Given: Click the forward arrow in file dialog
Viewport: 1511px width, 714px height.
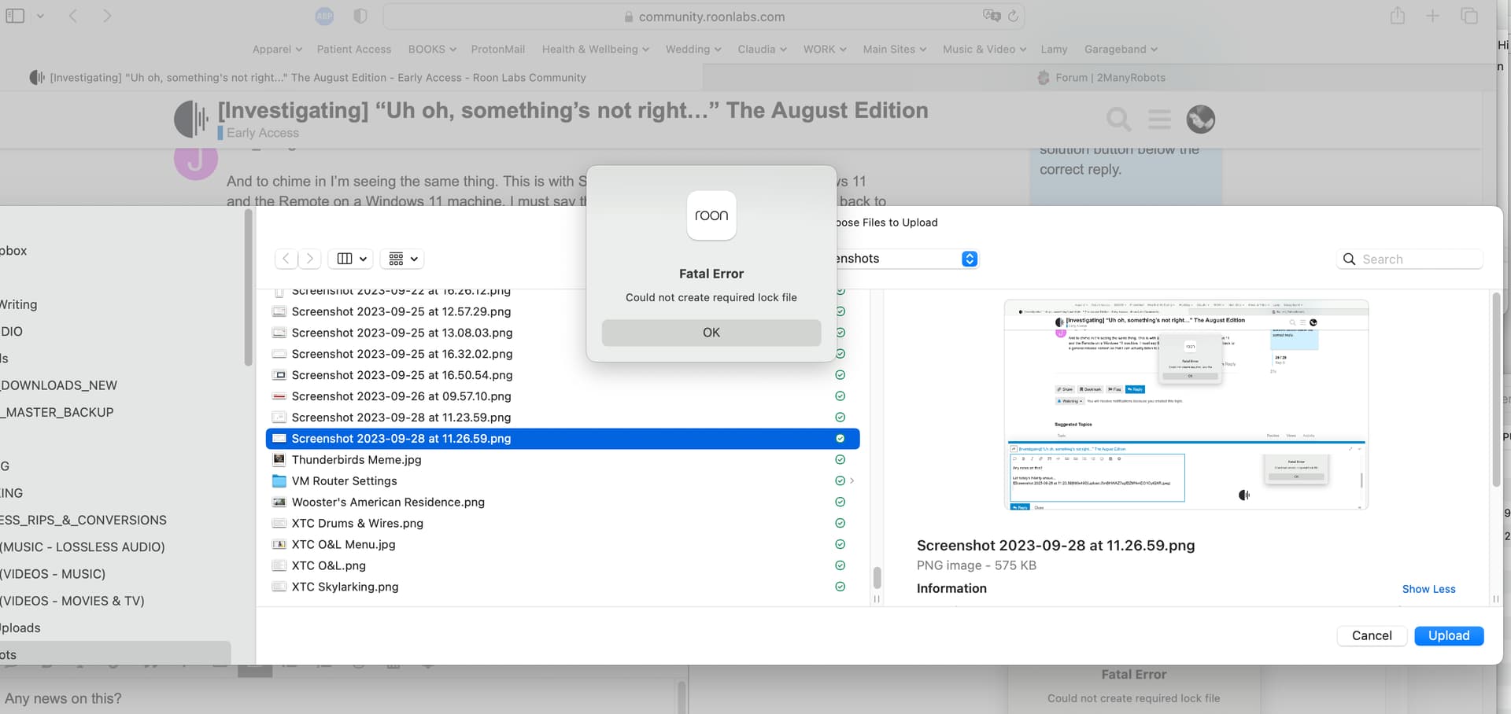Looking at the screenshot, I should coord(310,259).
